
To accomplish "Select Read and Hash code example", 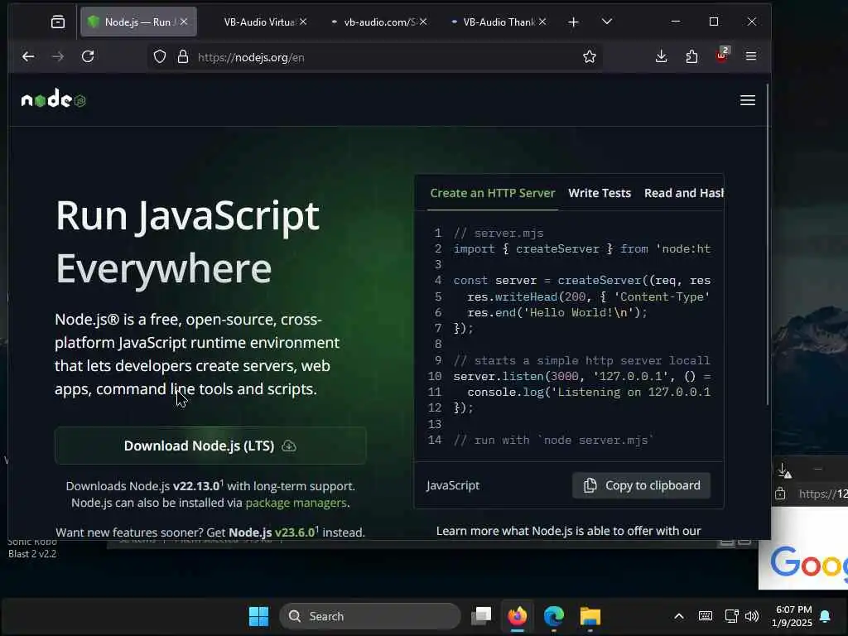I will tap(683, 193).
